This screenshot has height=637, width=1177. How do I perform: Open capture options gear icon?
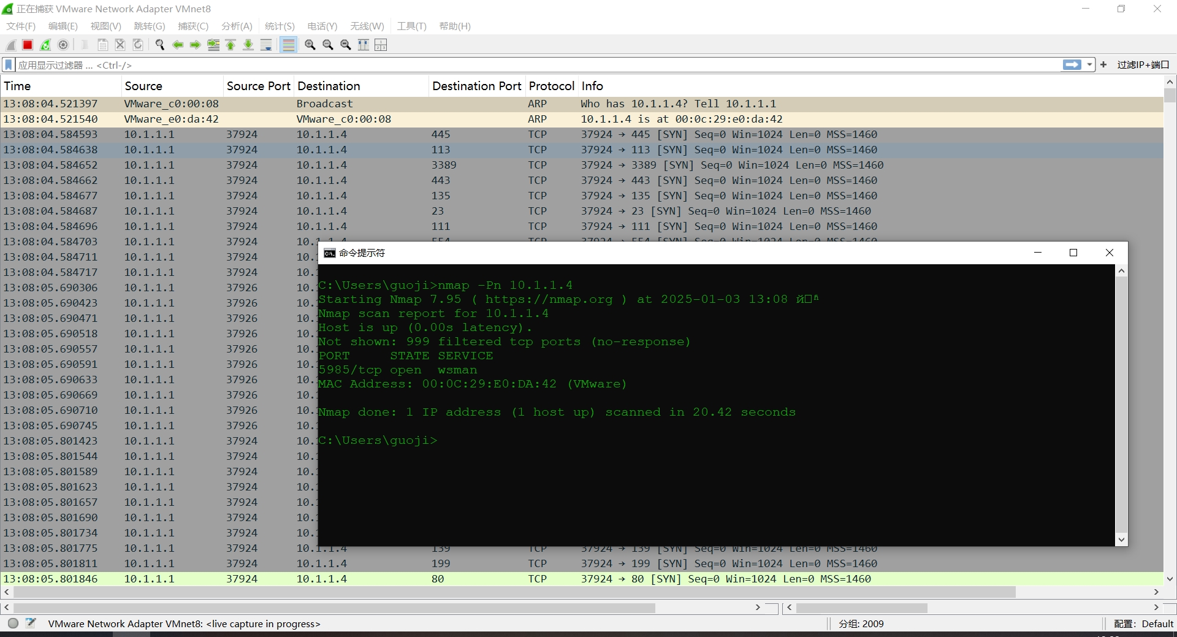63,45
